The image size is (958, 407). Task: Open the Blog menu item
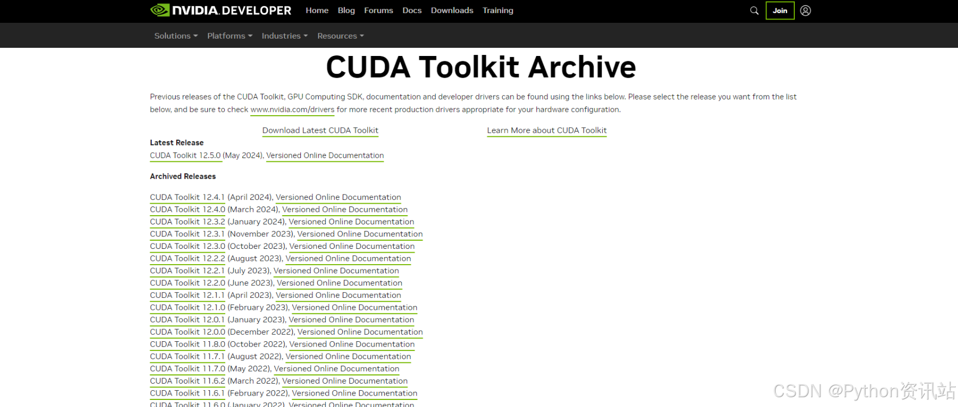coord(346,10)
